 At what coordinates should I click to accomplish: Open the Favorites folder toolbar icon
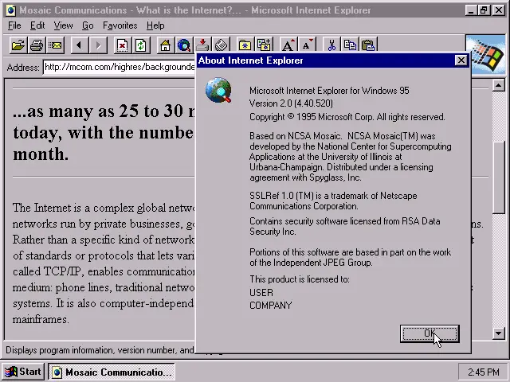(x=245, y=45)
